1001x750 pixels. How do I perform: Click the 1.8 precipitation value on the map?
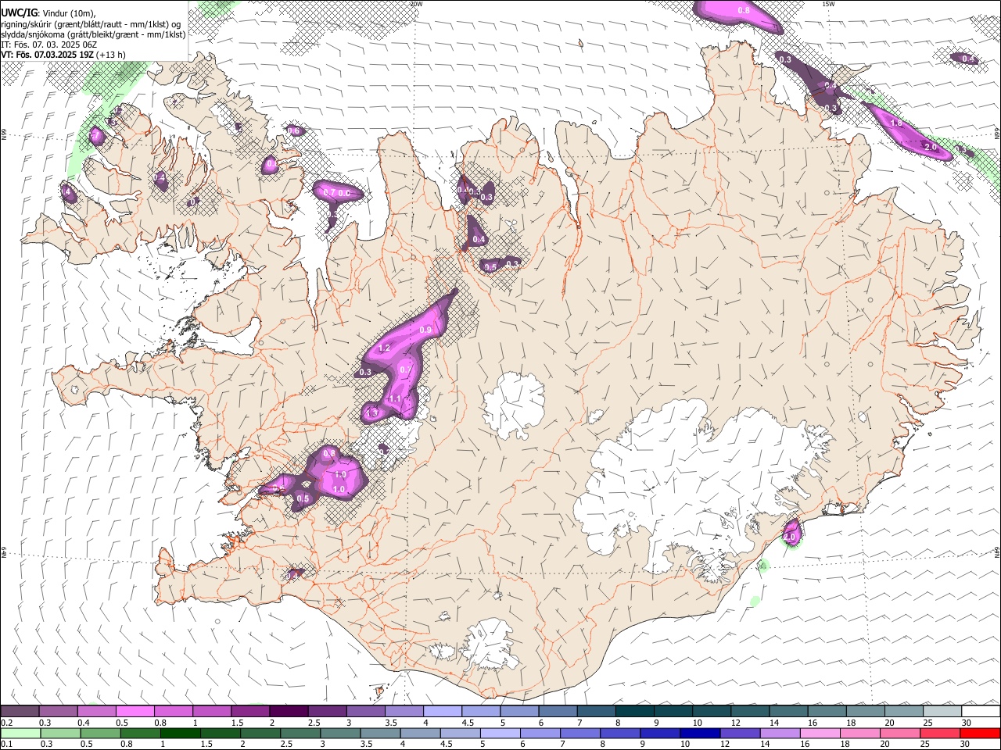tap(897, 123)
